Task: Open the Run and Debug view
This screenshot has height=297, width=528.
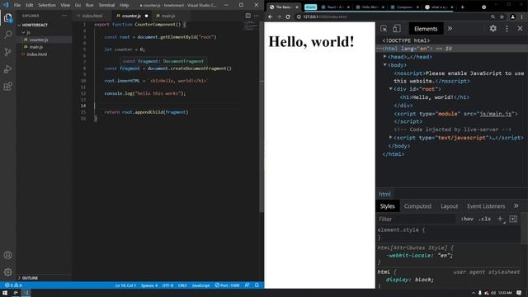Action: 7,69
